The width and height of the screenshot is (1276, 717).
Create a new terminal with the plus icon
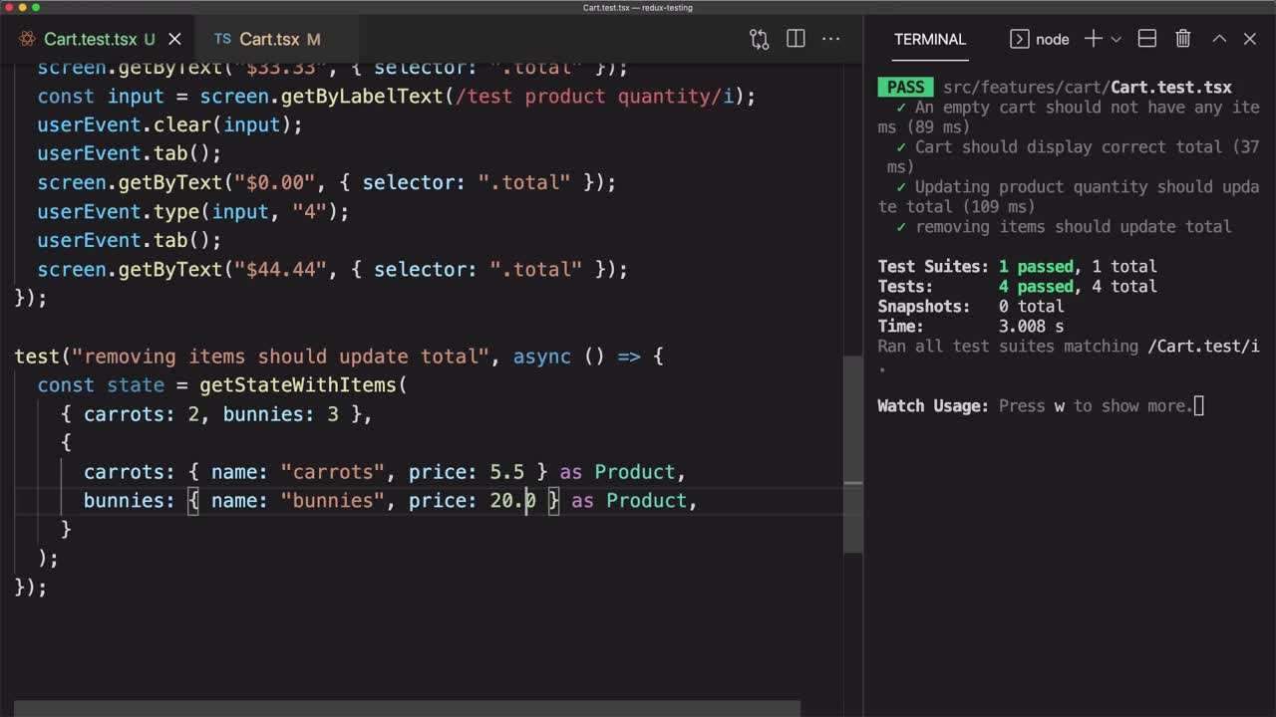pos(1095,39)
